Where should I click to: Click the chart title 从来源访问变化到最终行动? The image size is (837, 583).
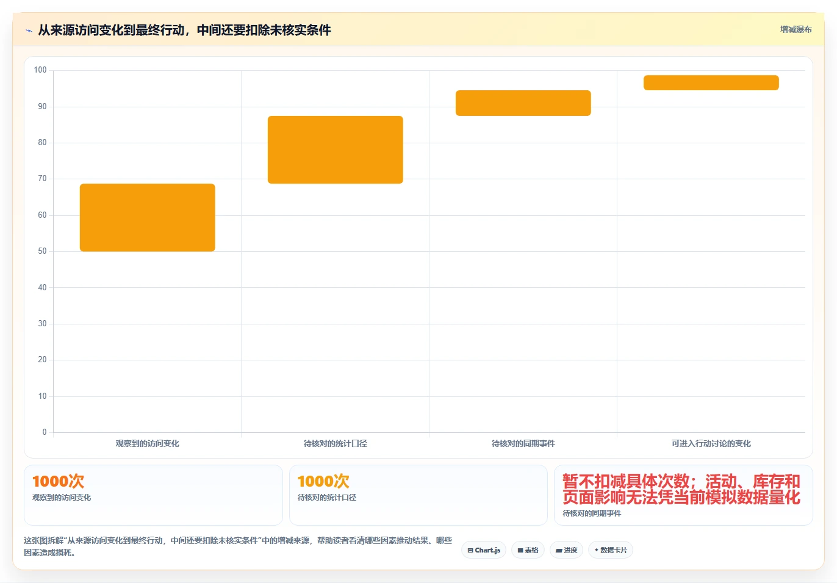tap(184, 30)
